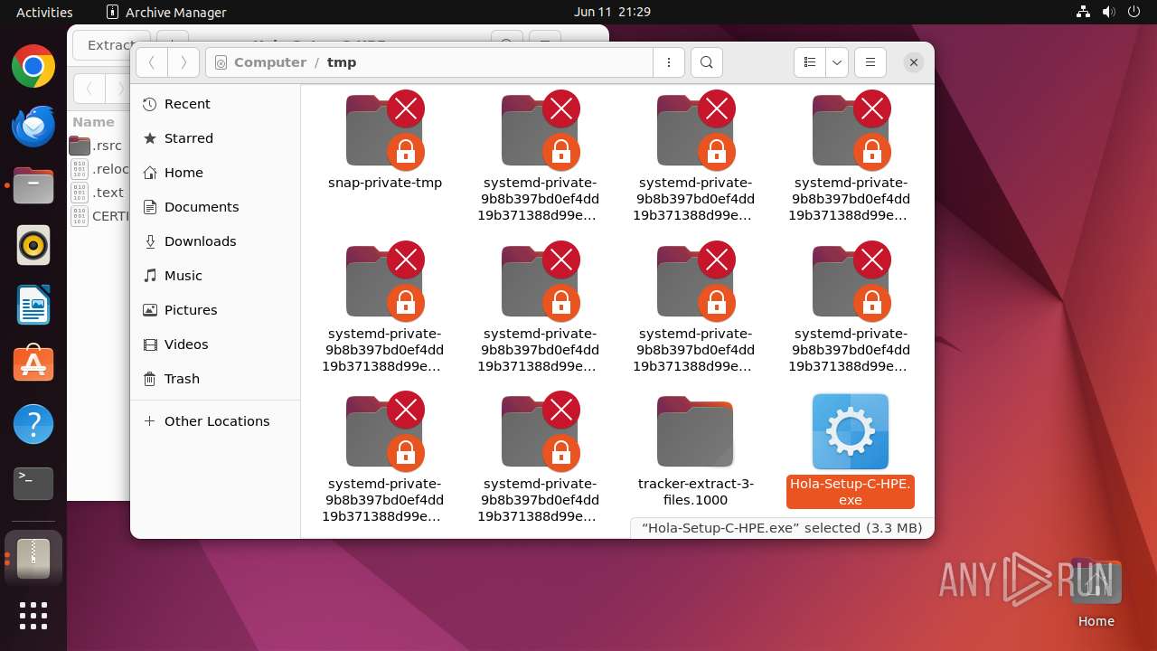
Task: Open Archive Manager app menu in top bar
Action: pyautogui.click(x=166, y=12)
